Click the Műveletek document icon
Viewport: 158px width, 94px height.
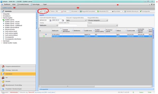click(x=70, y=11)
